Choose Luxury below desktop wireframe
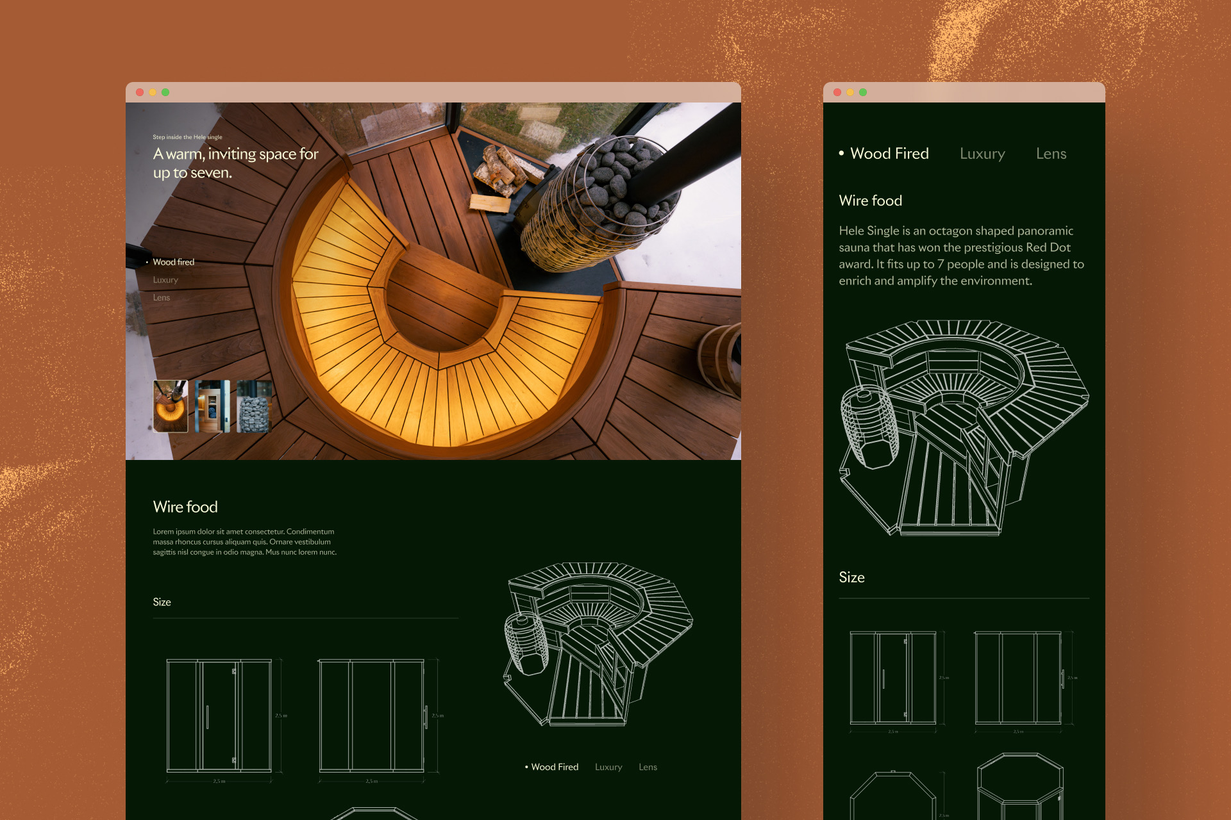The width and height of the screenshot is (1231, 820). pyautogui.click(x=608, y=767)
